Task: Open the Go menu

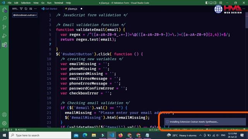Action: 43,3
